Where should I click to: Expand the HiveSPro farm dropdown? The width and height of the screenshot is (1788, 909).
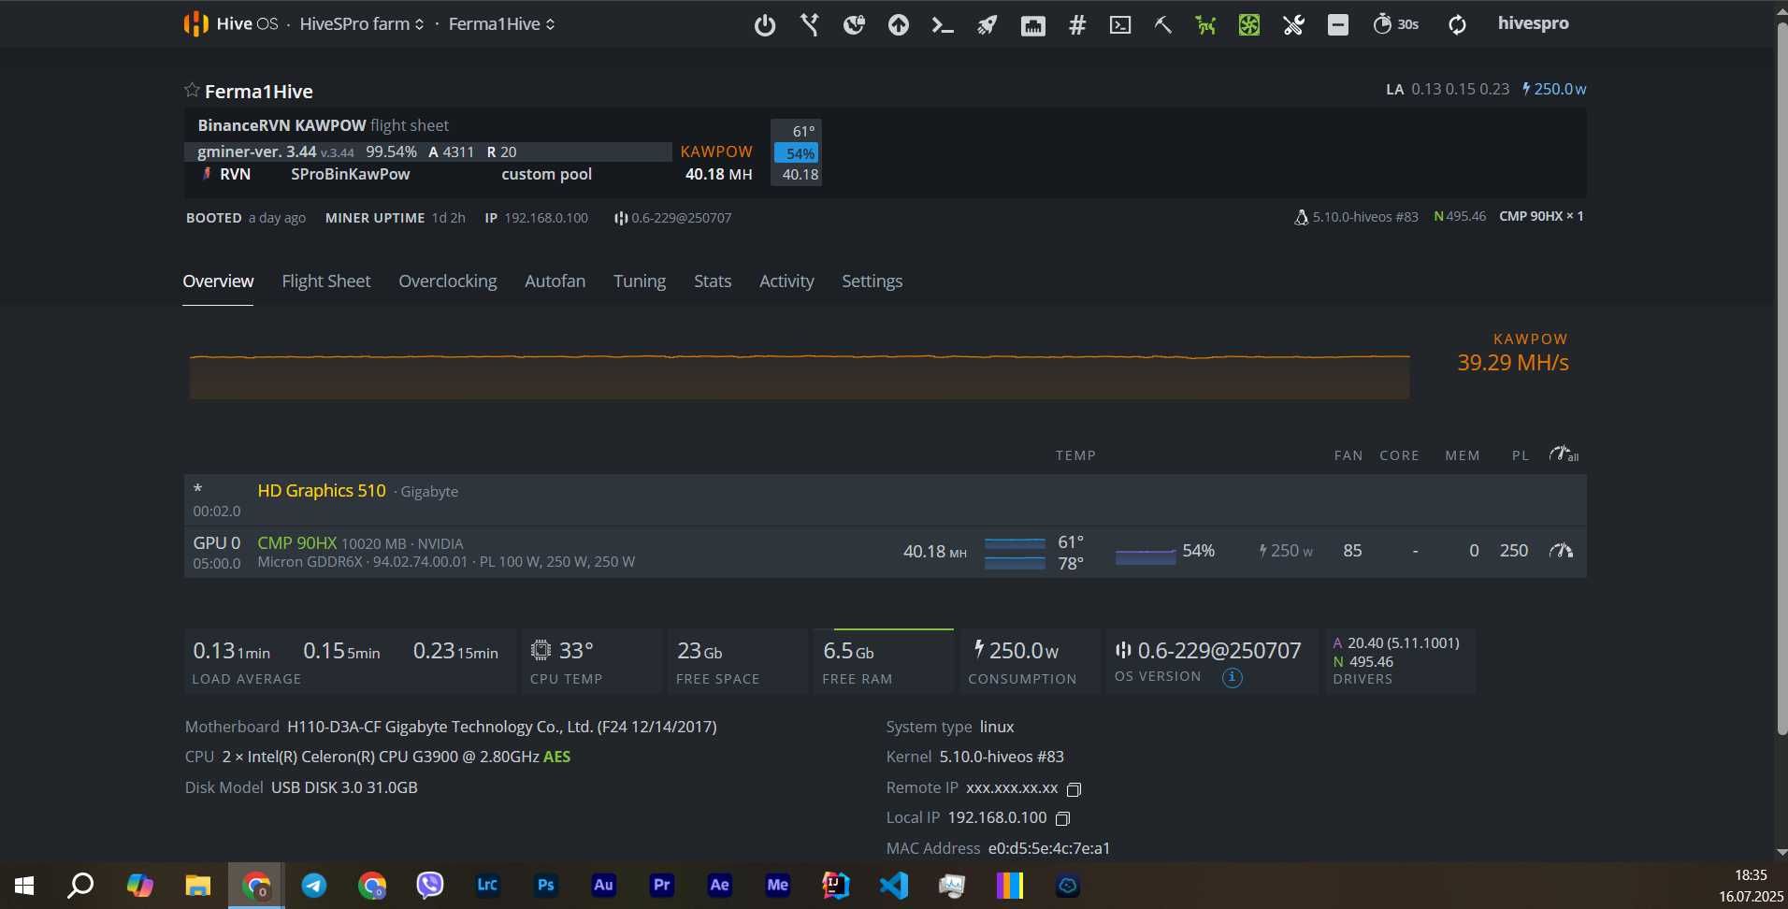tap(362, 23)
